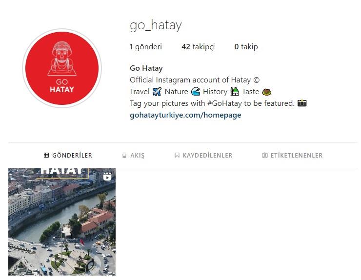This screenshot has height=280, width=361.
Task: Click the grid icon beside GÖNDERİLER
Action: [46, 155]
